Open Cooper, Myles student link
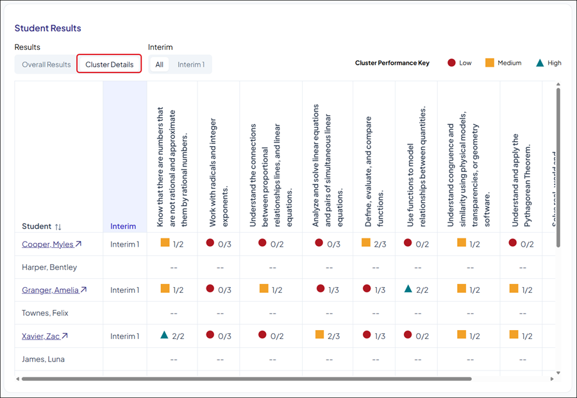Screen dimensions: 577x398 point(47,244)
